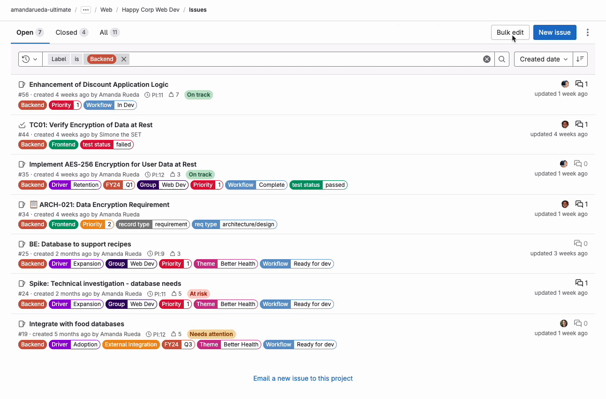Open the vertical ellipsis actions menu
Image resolution: width=606 pixels, height=399 pixels.
[588, 32]
